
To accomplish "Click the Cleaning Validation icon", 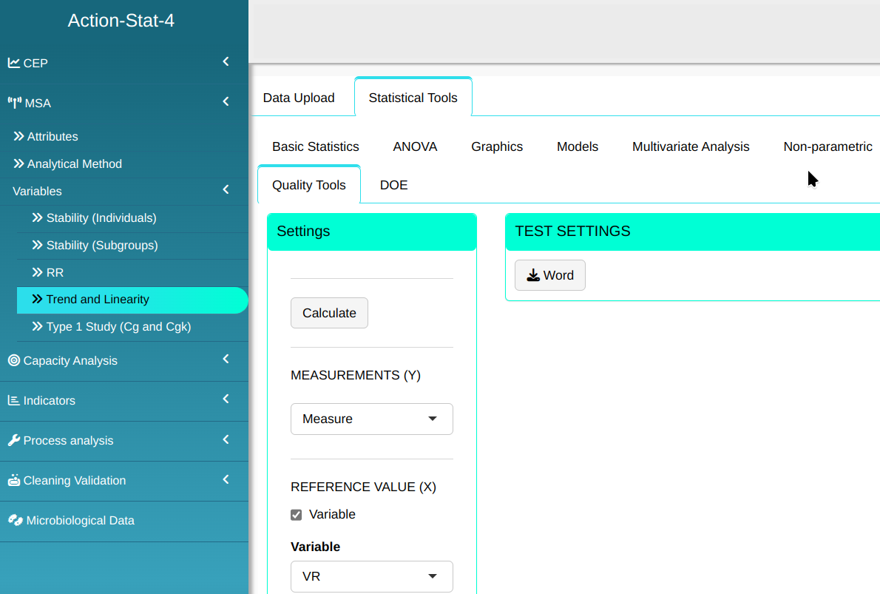I will pos(14,480).
